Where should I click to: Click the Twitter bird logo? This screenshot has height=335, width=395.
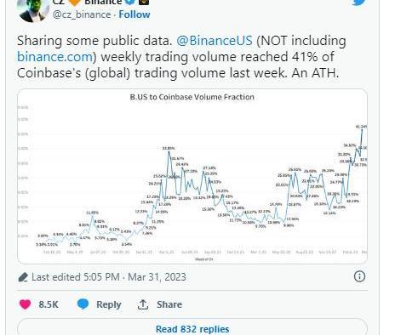360,3
